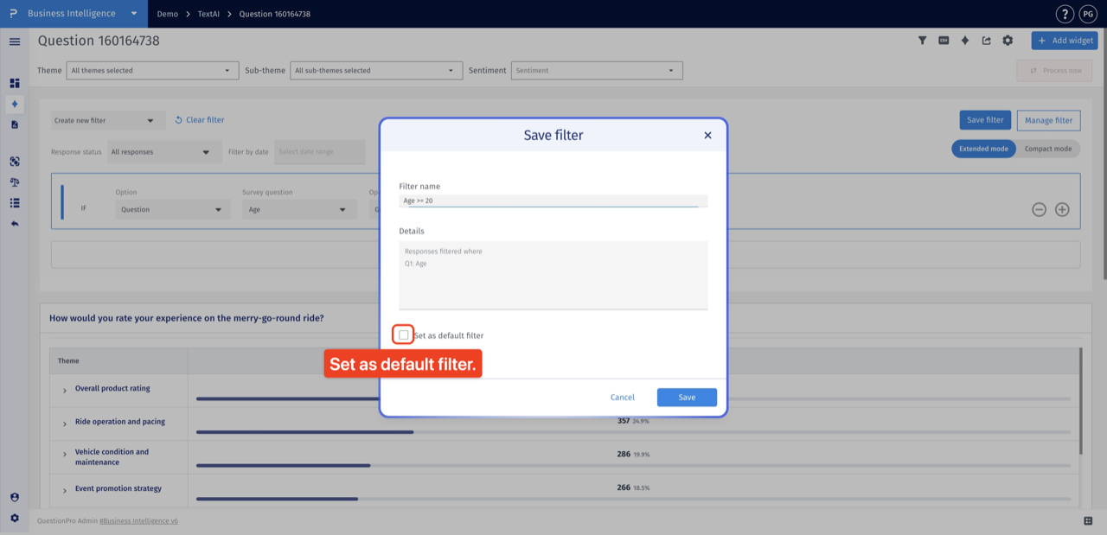
Task: Select the TextAI sparkle icon in sidebar
Action: click(x=15, y=104)
